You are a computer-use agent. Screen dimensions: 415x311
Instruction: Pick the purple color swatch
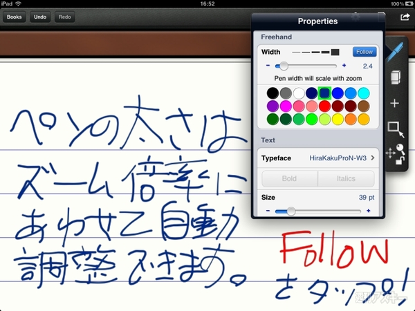(273, 106)
